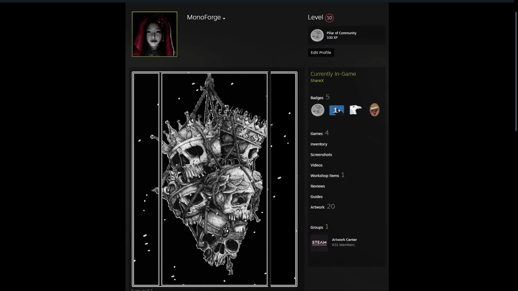Viewport: 518px width, 291px height.
Task: Open the central crowned skulls artwork
Action: pyautogui.click(x=214, y=179)
